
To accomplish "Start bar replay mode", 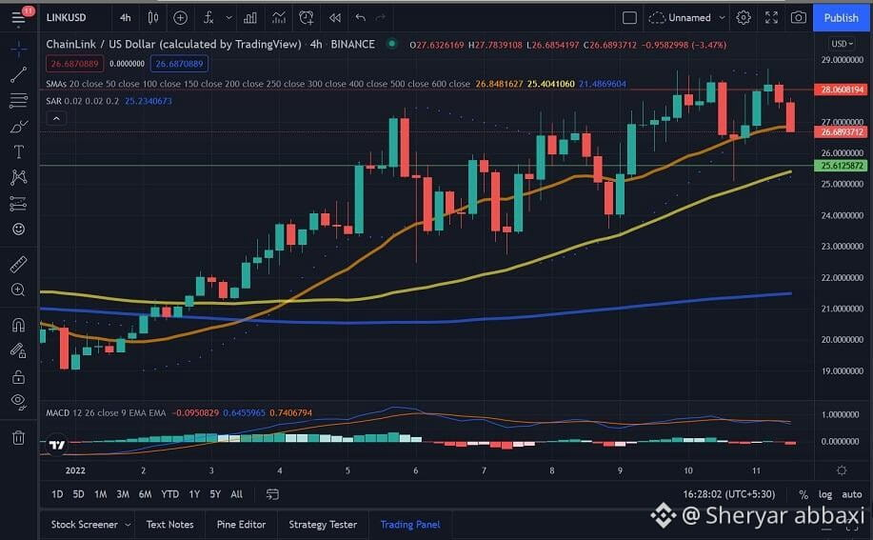I will pyautogui.click(x=334, y=18).
